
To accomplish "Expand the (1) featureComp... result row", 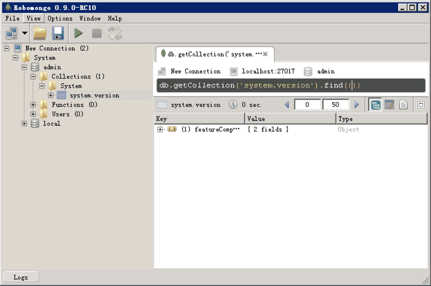I will [x=160, y=129].
